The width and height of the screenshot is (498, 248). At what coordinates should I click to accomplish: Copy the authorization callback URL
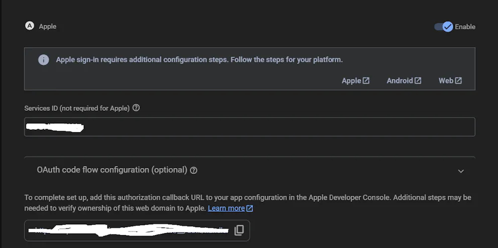[x=239, y=230]
